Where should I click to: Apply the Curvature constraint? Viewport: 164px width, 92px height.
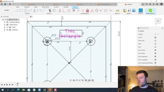pos(110,10)
